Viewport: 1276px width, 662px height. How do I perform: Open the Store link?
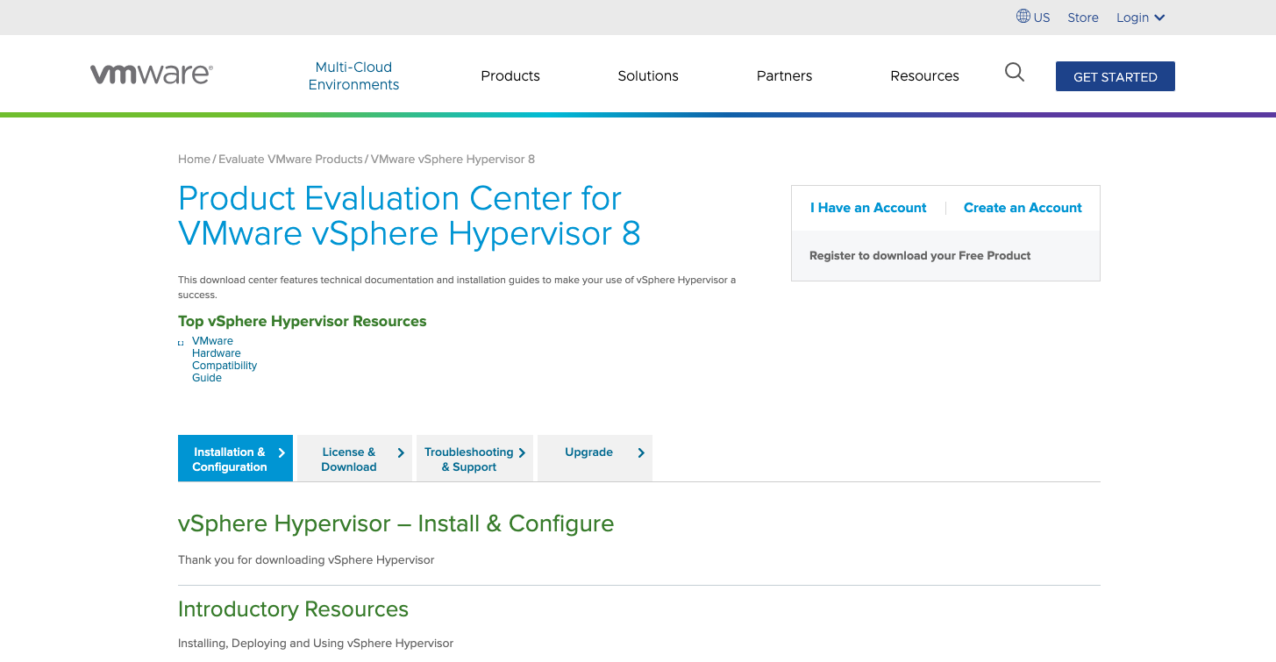tap(1083, 18)
